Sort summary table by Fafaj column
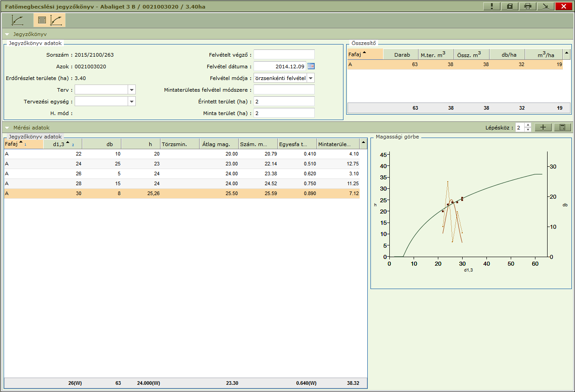The image size is (575, 392). pos(365,54)
